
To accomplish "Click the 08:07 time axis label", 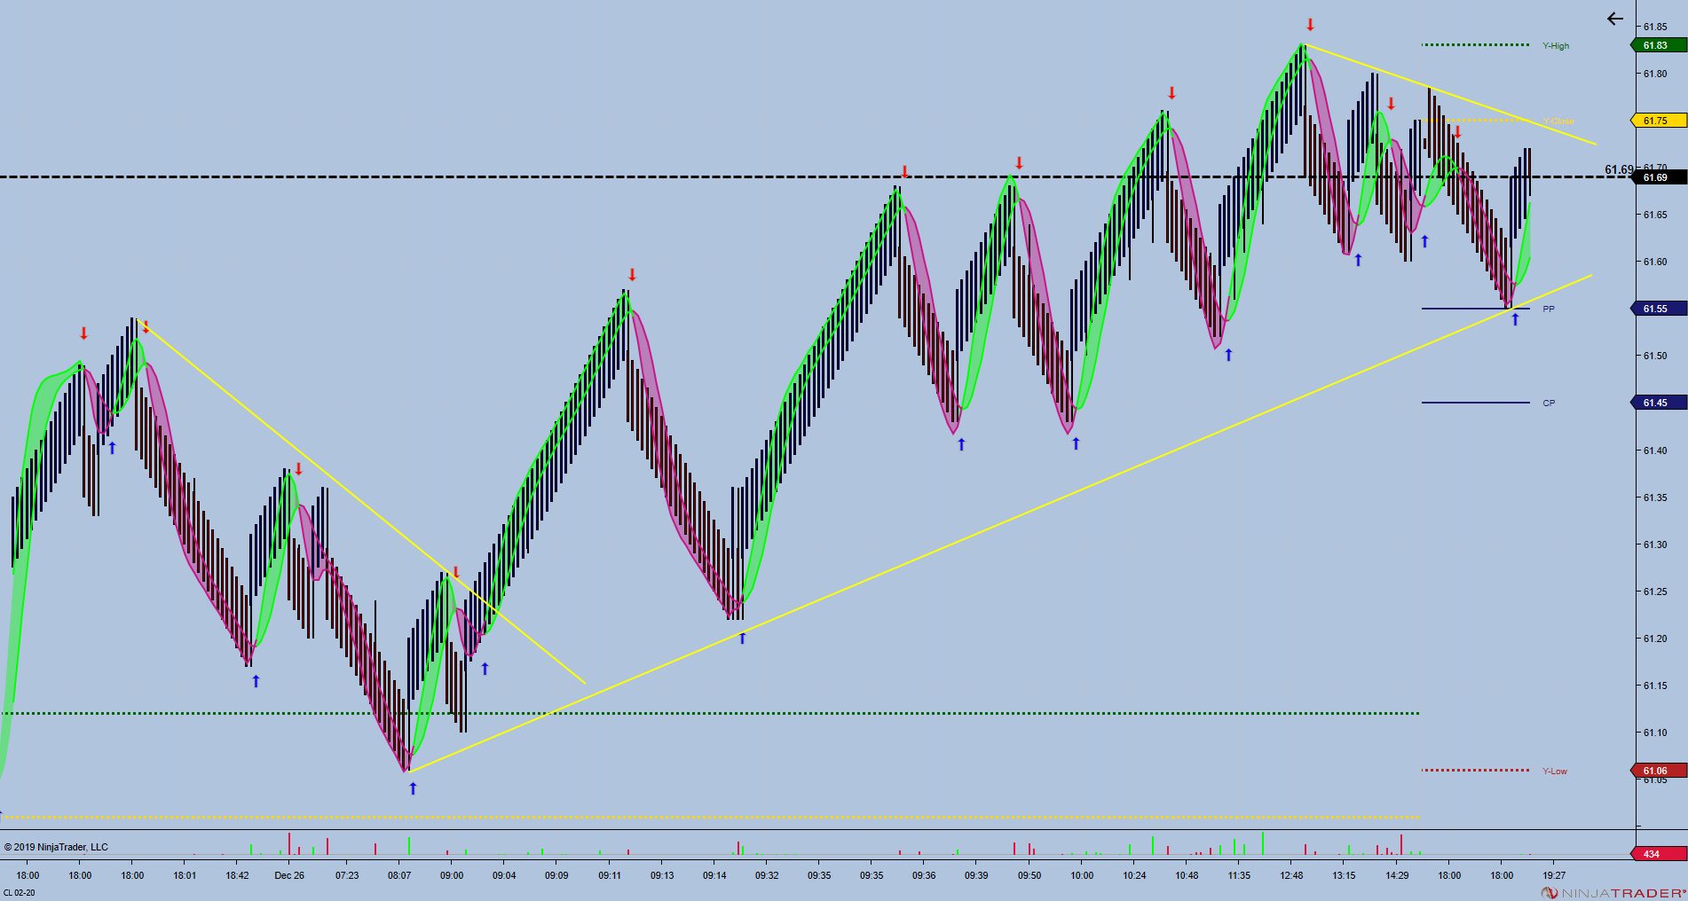I will coord(399,875).
